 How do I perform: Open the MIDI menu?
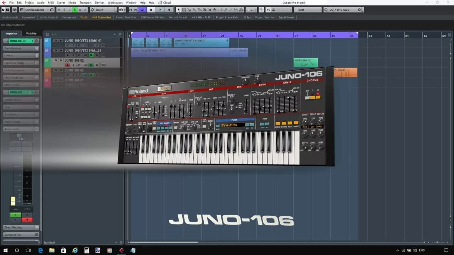coord(51,2)
